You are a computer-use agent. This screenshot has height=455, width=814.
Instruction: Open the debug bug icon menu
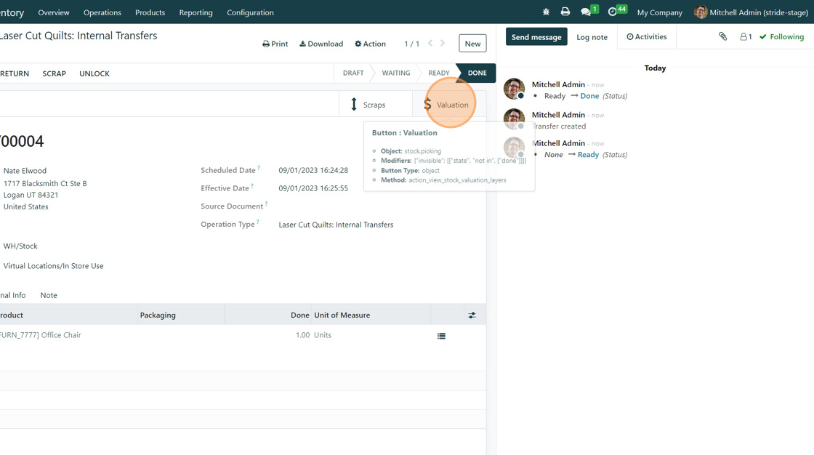point(546,12)
